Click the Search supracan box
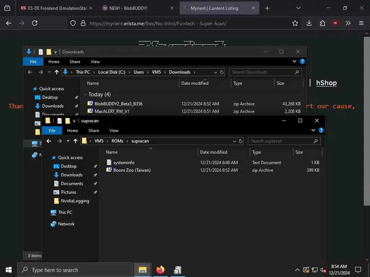Screen dimensions: 370x277 [284, 141]
